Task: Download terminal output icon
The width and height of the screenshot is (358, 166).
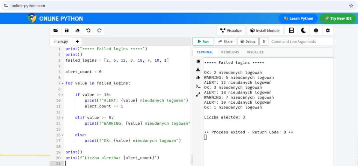Action: (x=198, y=69)
